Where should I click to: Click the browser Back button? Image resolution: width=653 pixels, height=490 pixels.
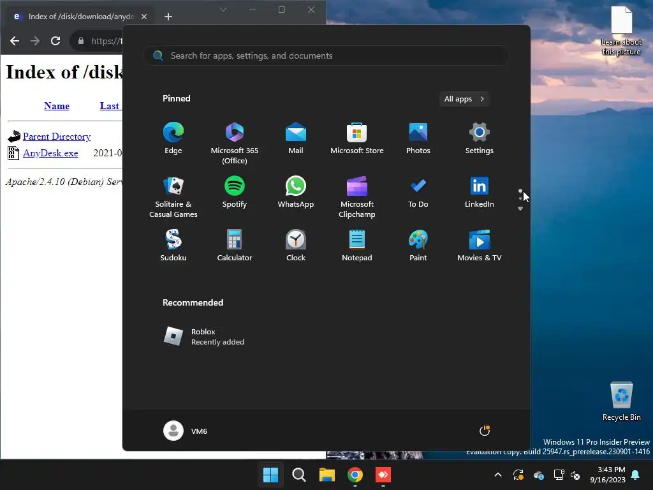point(15,41)
